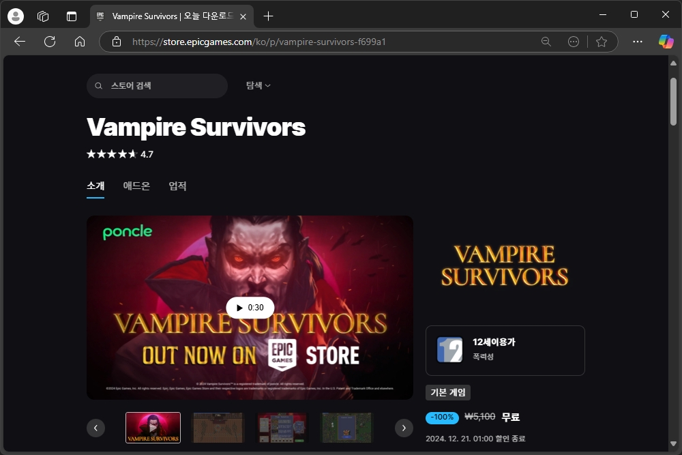Click the scrollbar up arrow
Viewport: 682px width, 455px height.
(x=673, y=63)
